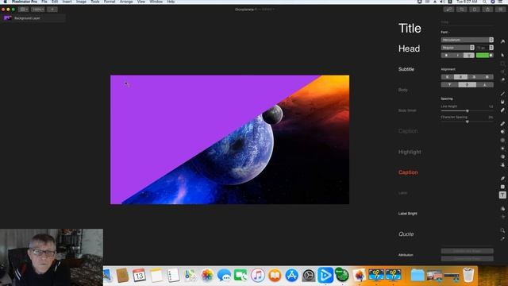Set horizontal alignment to justified
508x286 pixels.
coord(487,77)
